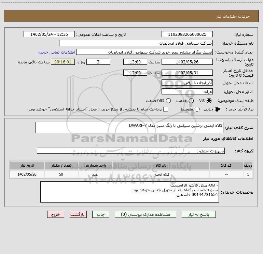Open اطلاعات تماس خریدار link
The image size is (263, 254).
pyautogui.click(x=56, y=52)
